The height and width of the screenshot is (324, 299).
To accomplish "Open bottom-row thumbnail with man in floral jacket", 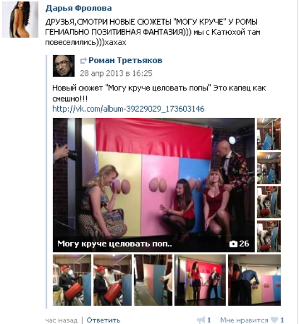I will 200,280.
